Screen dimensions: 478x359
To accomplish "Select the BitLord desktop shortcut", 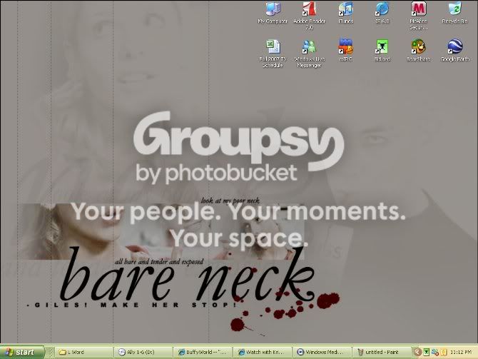I will pos(382,51).
